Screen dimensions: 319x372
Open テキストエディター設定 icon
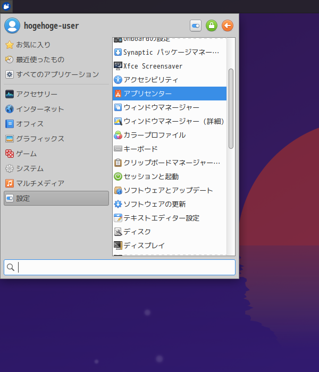pyautogui.click(x=118, y=218)
